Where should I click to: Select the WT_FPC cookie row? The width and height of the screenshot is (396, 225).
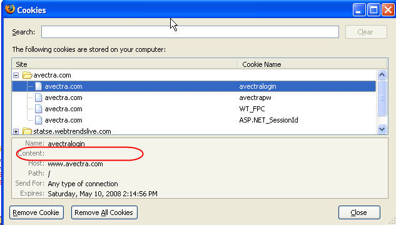point(194,109)
